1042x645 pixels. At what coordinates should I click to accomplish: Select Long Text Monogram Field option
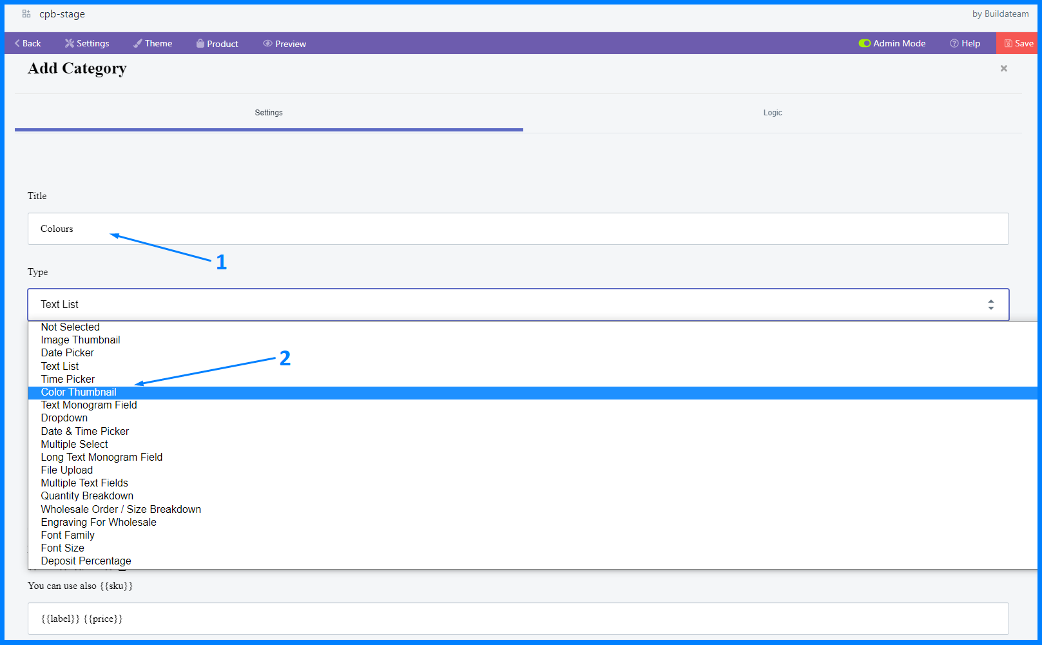[x=532, y=457]
